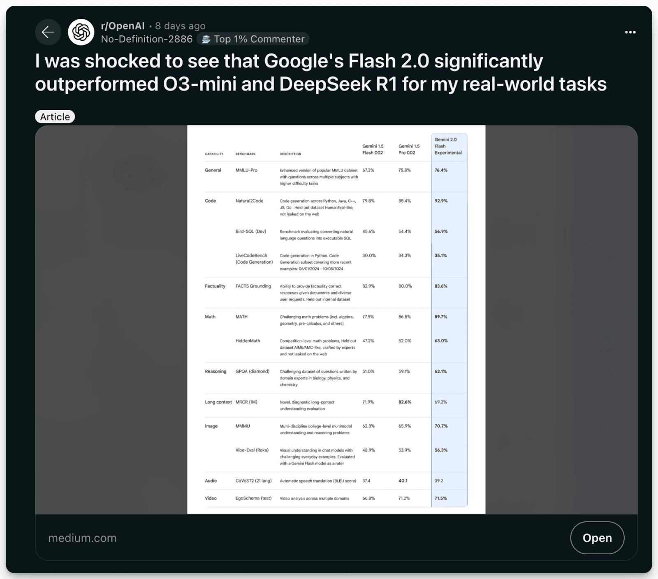Image resolution: width=658 pixels, height=579 pixels.
Task: Click the Top 1% Commenter pill
Action: (x=252, y=39)
